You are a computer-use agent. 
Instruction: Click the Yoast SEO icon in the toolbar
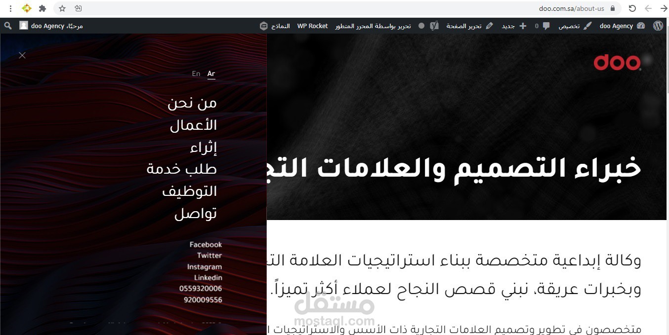click(x=434, y=26)
